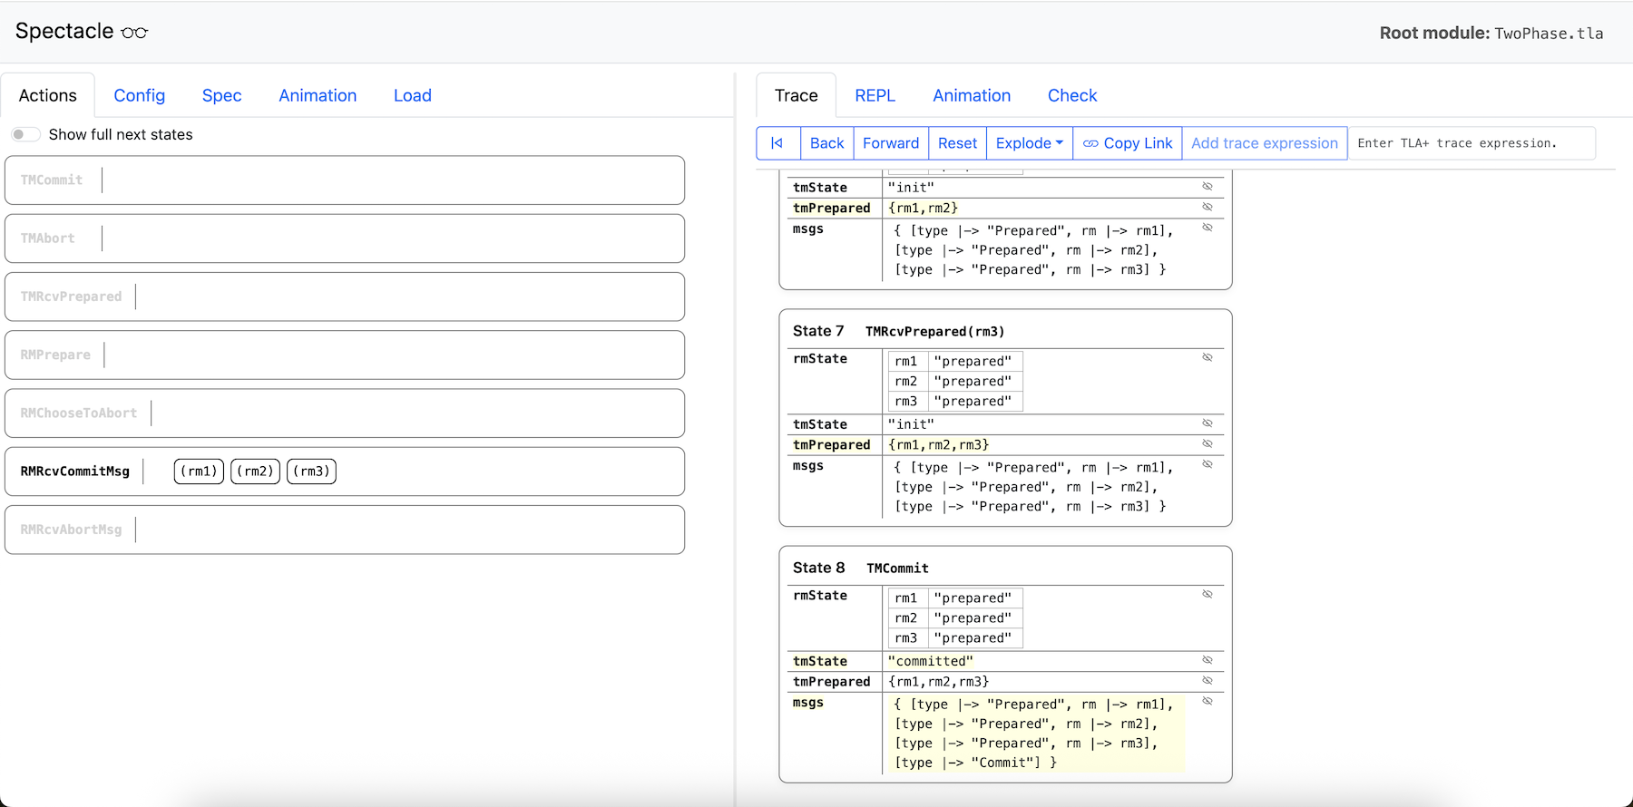The image size is (1633, 807).
Task: Copy Link to the trace
Action: tap(1127, 143)
